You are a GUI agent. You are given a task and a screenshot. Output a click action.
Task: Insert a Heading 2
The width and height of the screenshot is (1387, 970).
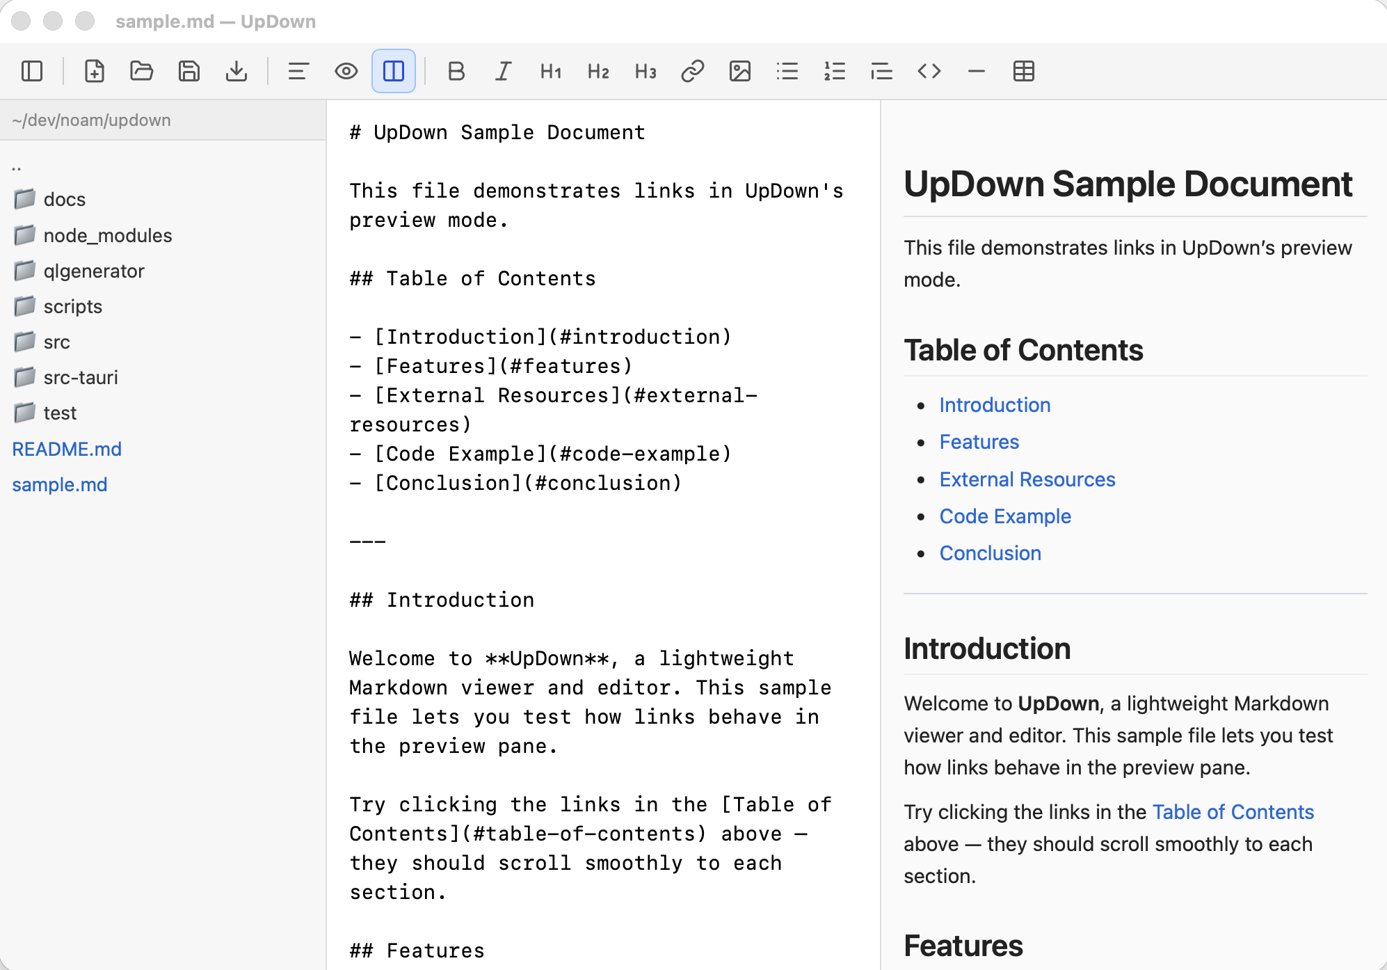(598, 71)
